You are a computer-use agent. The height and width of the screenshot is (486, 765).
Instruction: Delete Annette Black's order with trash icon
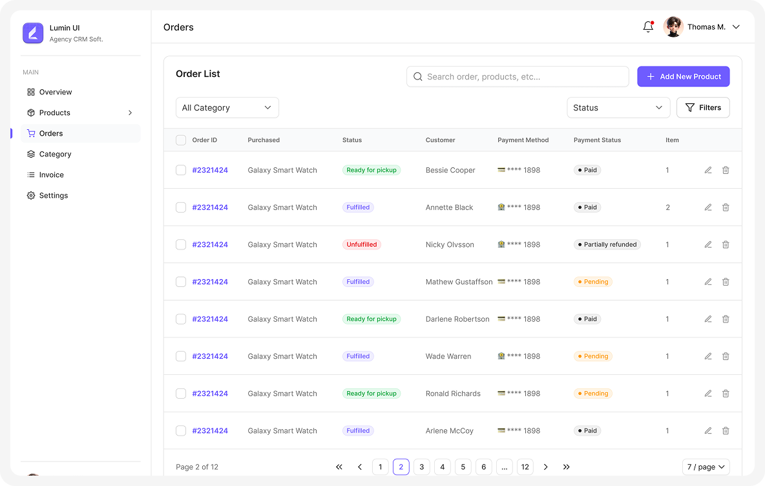coord(726,207)
